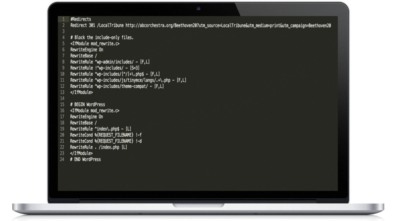Click the RewriteCond line ending in '!-f'

coord(106,135)
